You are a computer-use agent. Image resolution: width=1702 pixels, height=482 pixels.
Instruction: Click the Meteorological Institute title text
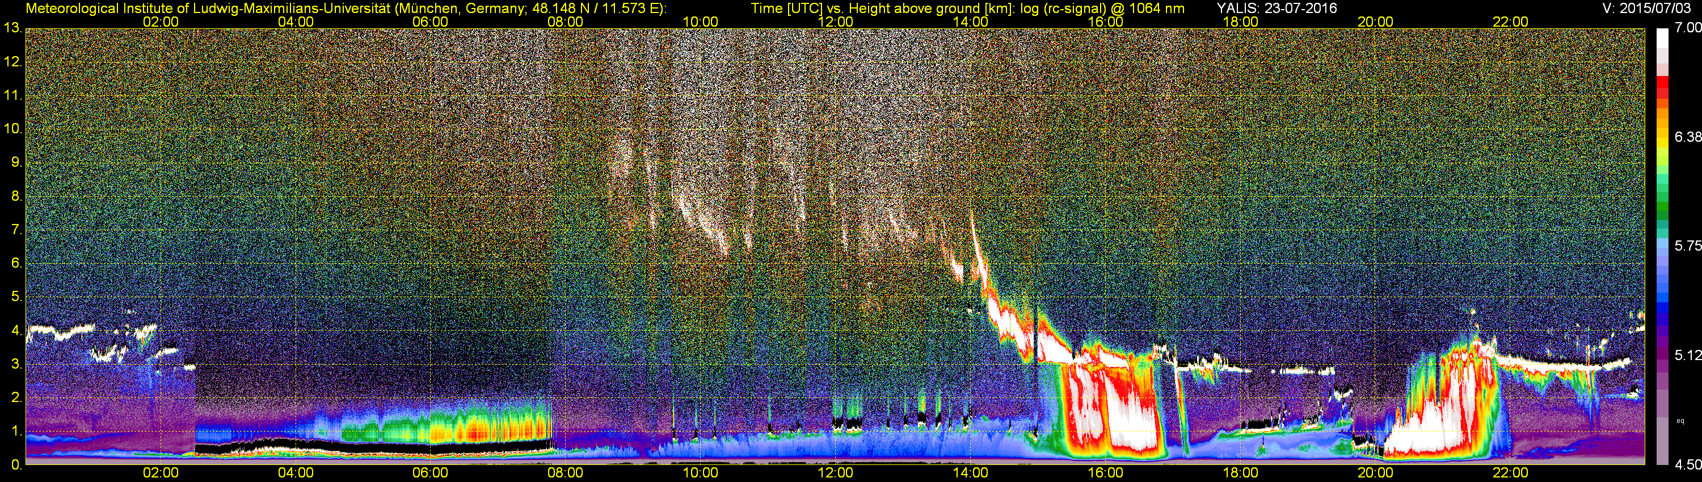pyautogui.click(x=346, y=9)
